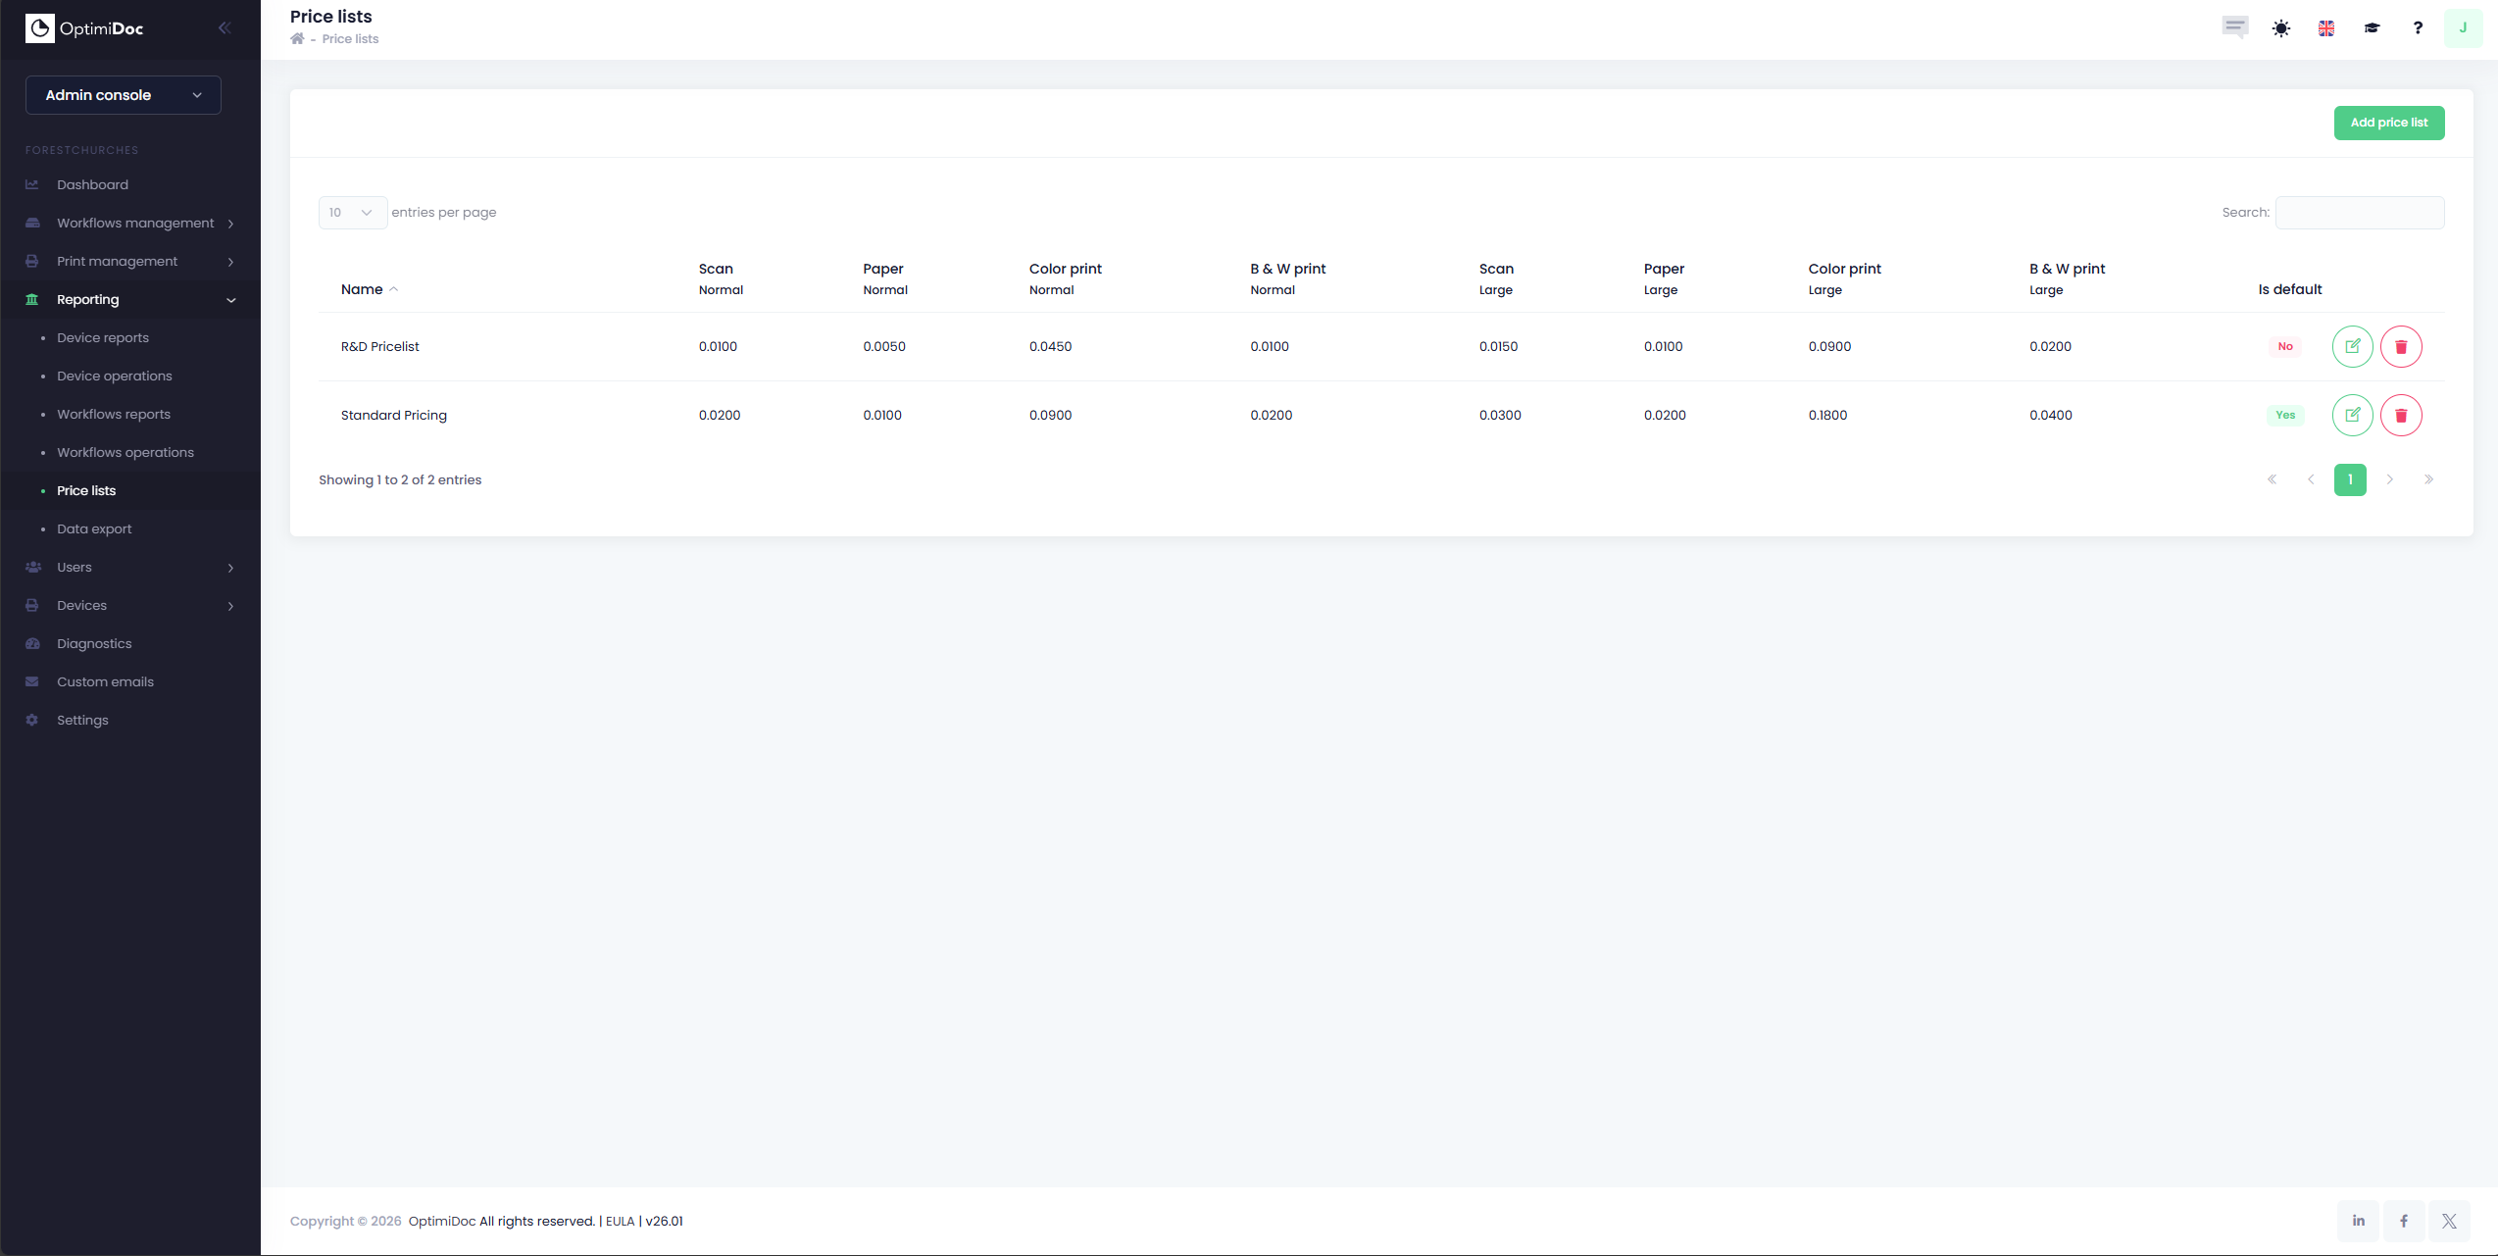Sort table by Name column

(362, 289)
